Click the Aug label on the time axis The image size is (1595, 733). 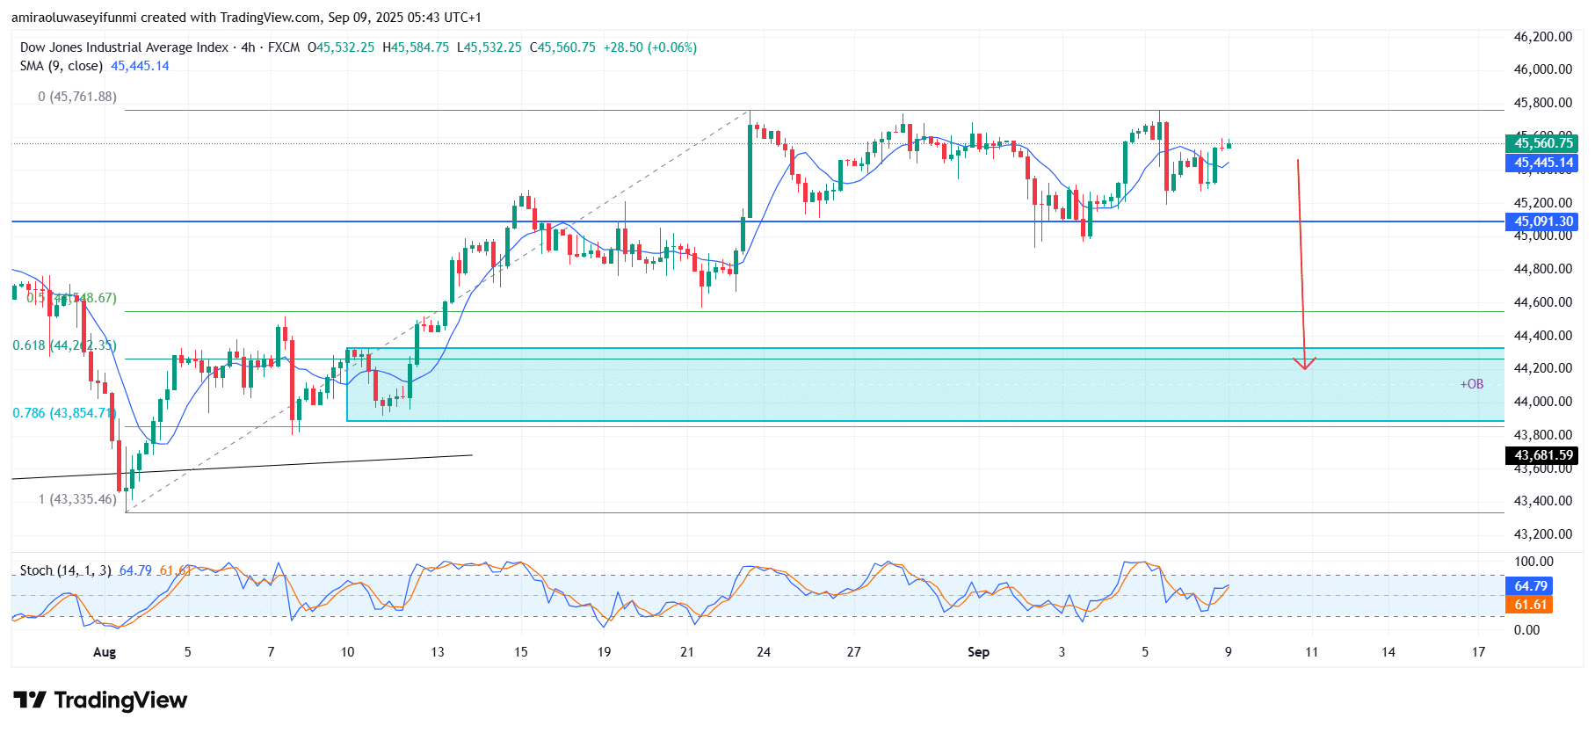tap(105, 652)
